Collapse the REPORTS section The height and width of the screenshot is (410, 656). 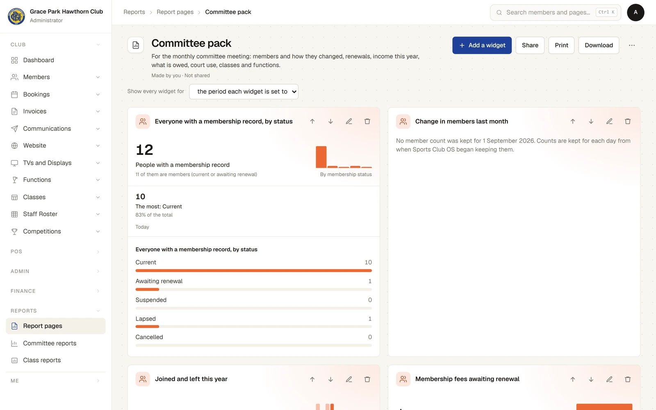(x=56, y=311)
